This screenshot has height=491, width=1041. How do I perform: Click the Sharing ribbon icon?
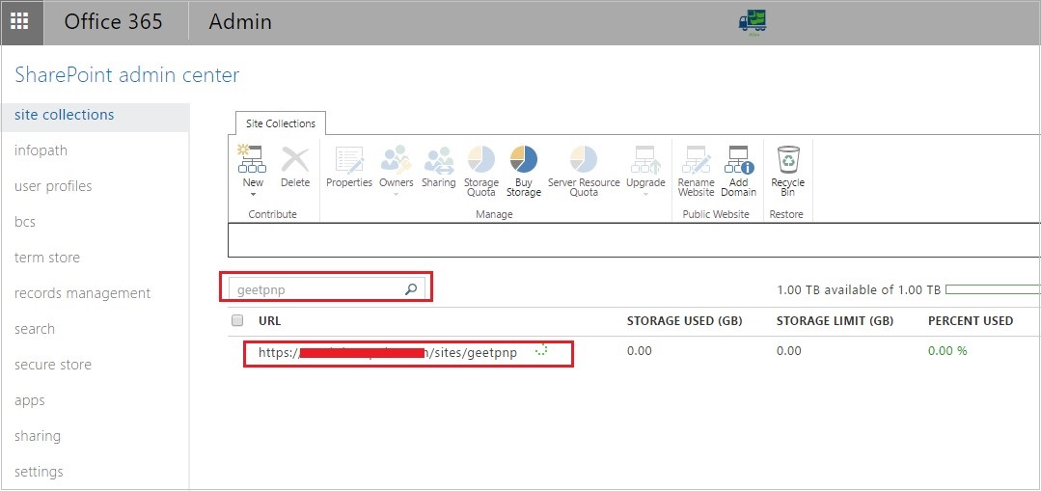pyautogui.click(x=439, y=160)
